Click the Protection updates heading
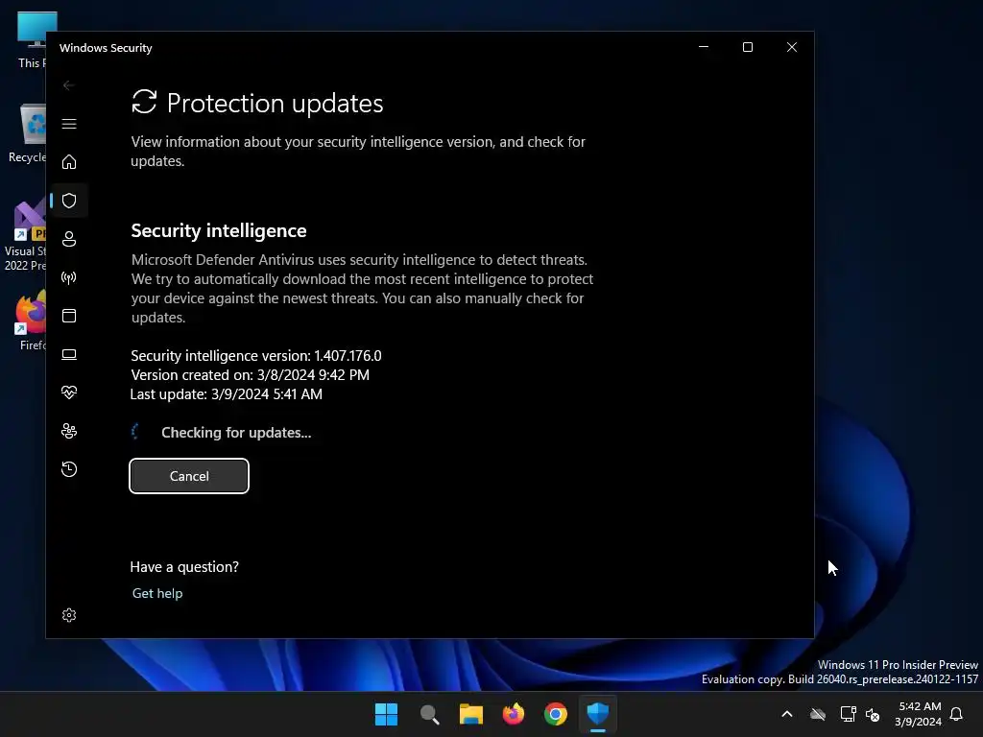Screen dimensions: 983x737 coord(275,104)
